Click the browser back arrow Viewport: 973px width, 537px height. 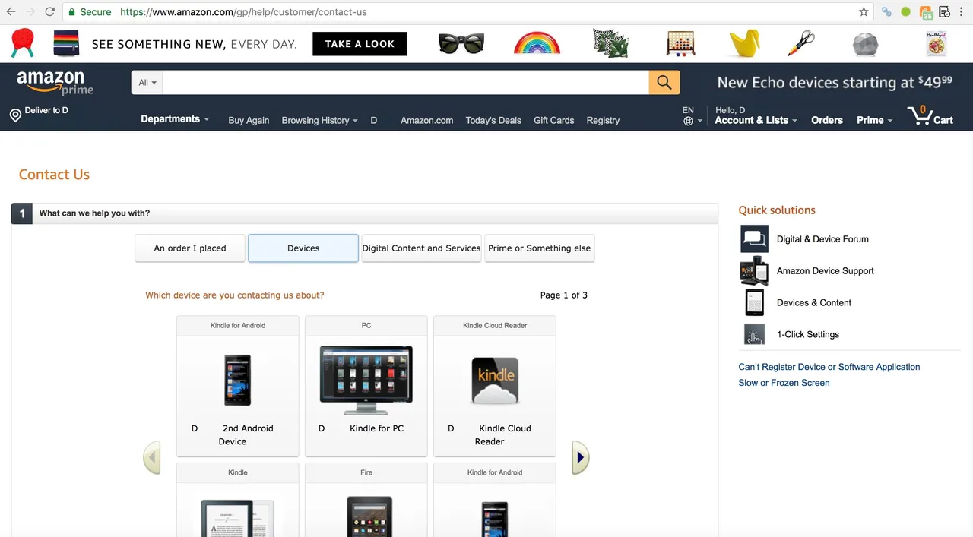coord(11,12)
